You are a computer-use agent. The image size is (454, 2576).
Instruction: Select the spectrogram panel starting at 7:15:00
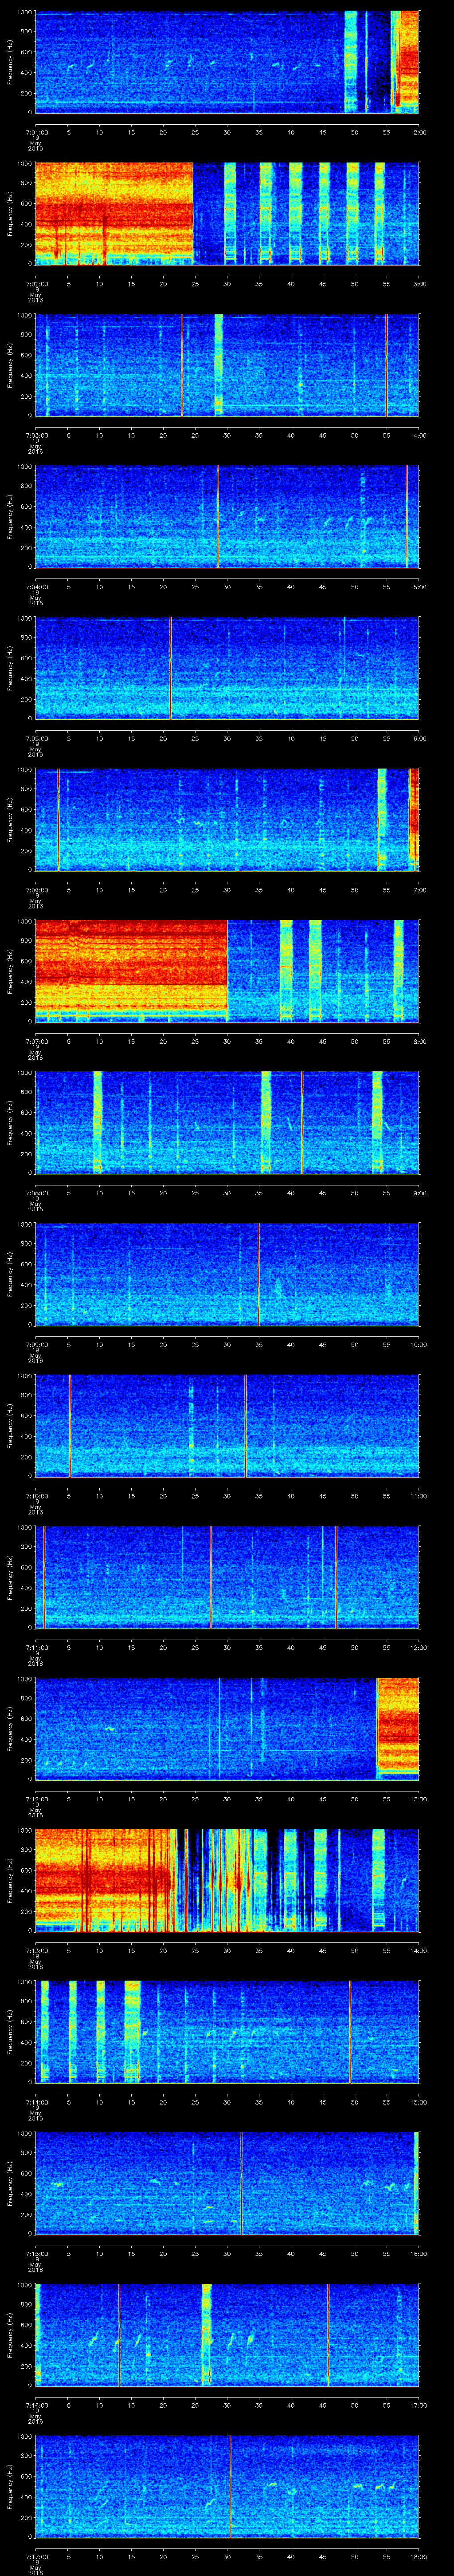pyautogui.click(x=227, y=2183)
